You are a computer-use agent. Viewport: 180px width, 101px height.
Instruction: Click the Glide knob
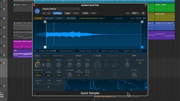point(87,65)
